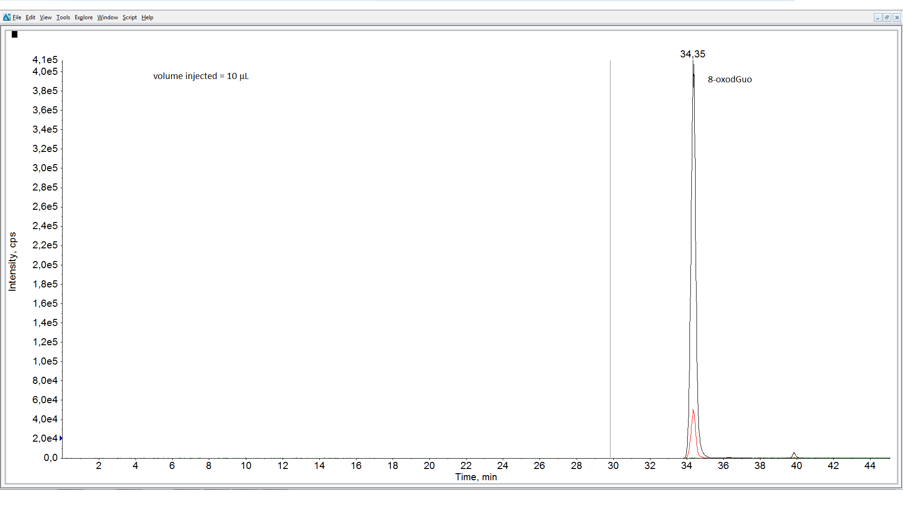Open the Explore menu
The image size is (903, 508).
coord(84,17)
